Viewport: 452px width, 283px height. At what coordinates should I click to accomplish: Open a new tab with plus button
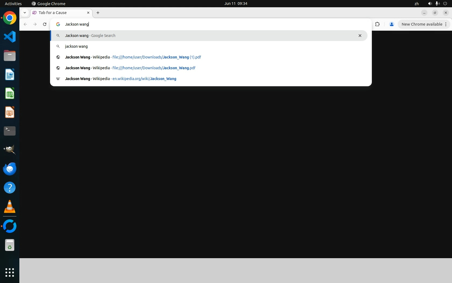coord(98,13)
